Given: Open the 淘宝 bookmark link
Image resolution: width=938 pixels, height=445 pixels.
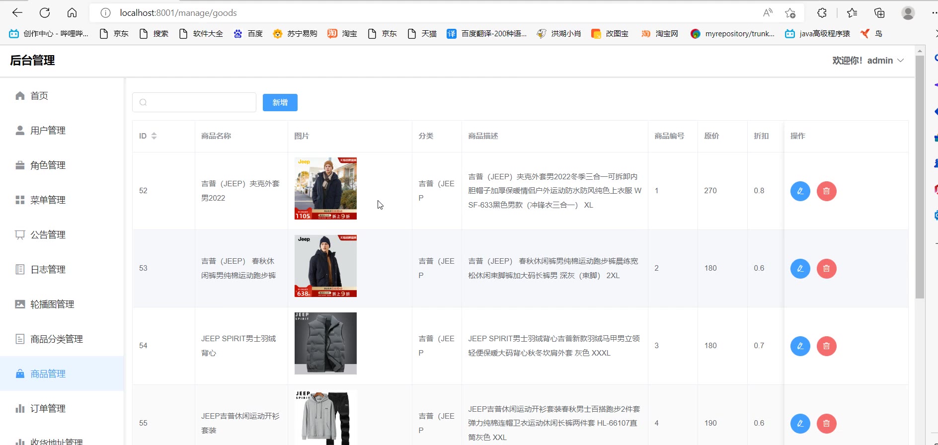Looking at the screenshot, I should click(x=343, y=34).
